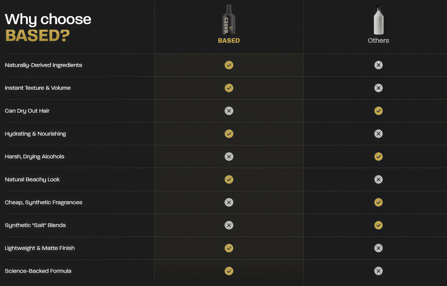Viewport: 447px width, 286px height.
Task: Click BASED checkmark for Instant Texture & Volume
Action: pyautogui.click(x=229, y=88)
